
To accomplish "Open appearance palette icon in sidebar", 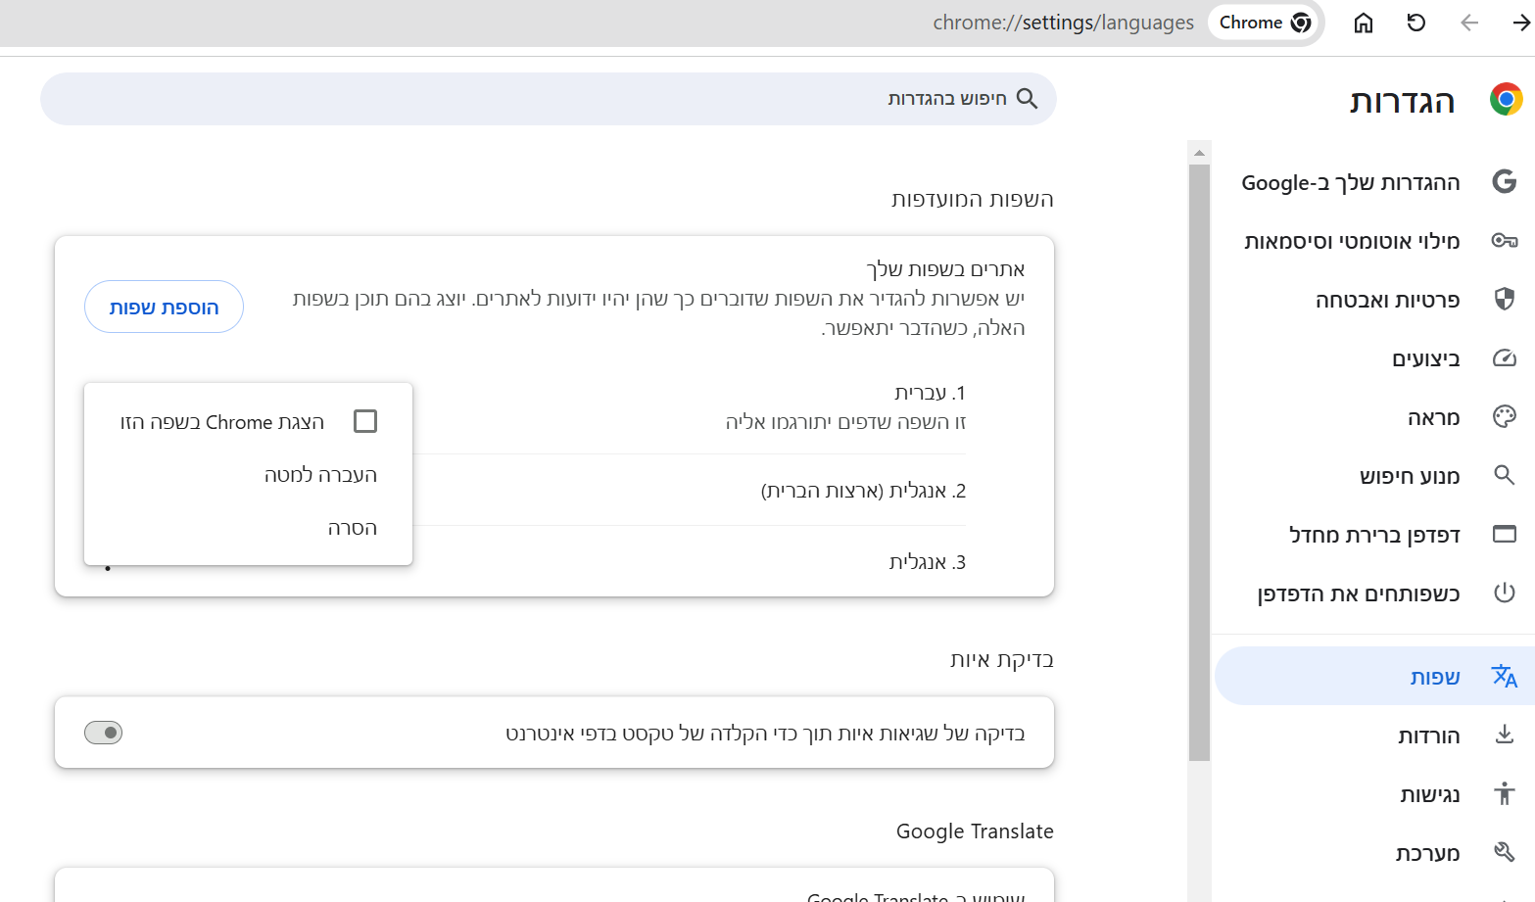I will pos(1504,417).
